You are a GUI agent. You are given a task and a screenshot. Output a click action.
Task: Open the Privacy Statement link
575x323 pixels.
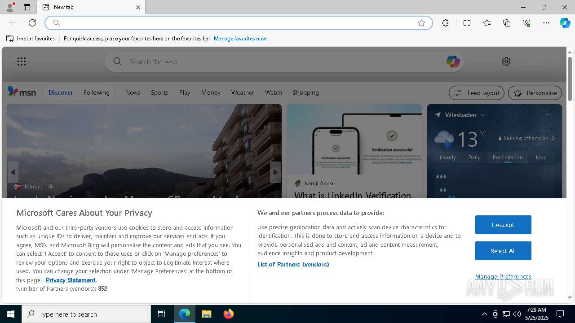click(x=71, y=280)
